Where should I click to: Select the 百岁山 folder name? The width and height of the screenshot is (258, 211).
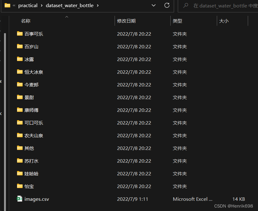tap(31, 46)
